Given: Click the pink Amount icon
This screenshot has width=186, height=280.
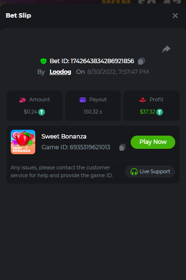Looking at the screenshot, I should point(23,100).
